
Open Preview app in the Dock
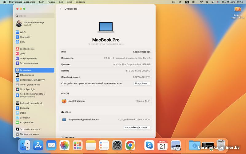tap(176, 145)
